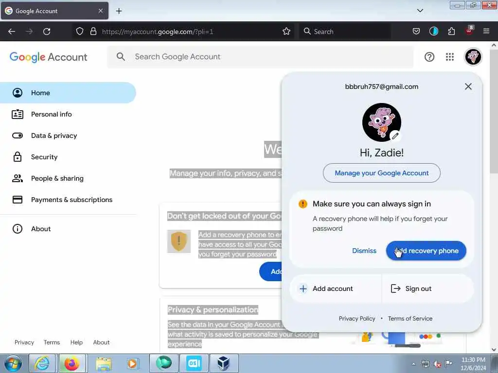Close the Google Account tab
The height and width of the screenshot is (373, 498).
(101, 11)
